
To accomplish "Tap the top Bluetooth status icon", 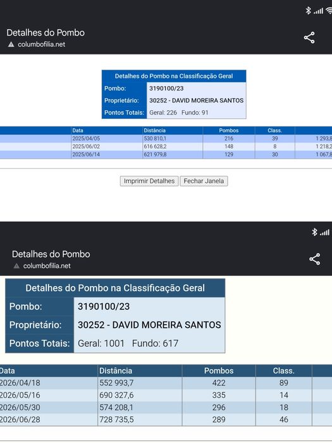I will (309, 11).
